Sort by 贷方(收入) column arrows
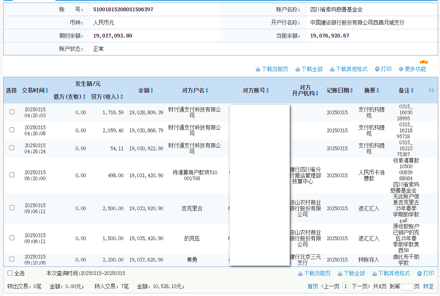 [122, 97]
